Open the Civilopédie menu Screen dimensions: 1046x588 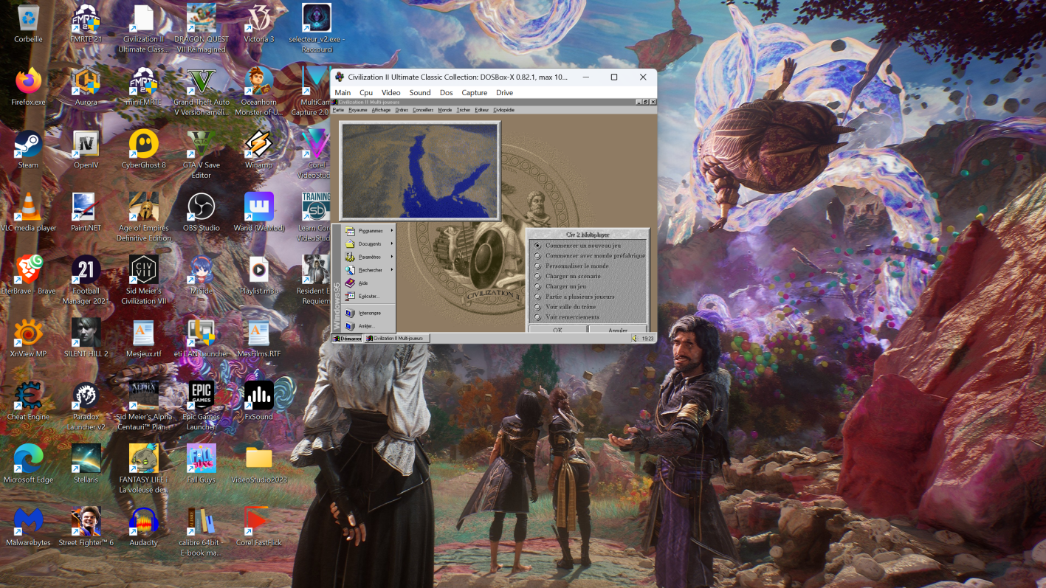pyautogui.click(x=504, y=110)
